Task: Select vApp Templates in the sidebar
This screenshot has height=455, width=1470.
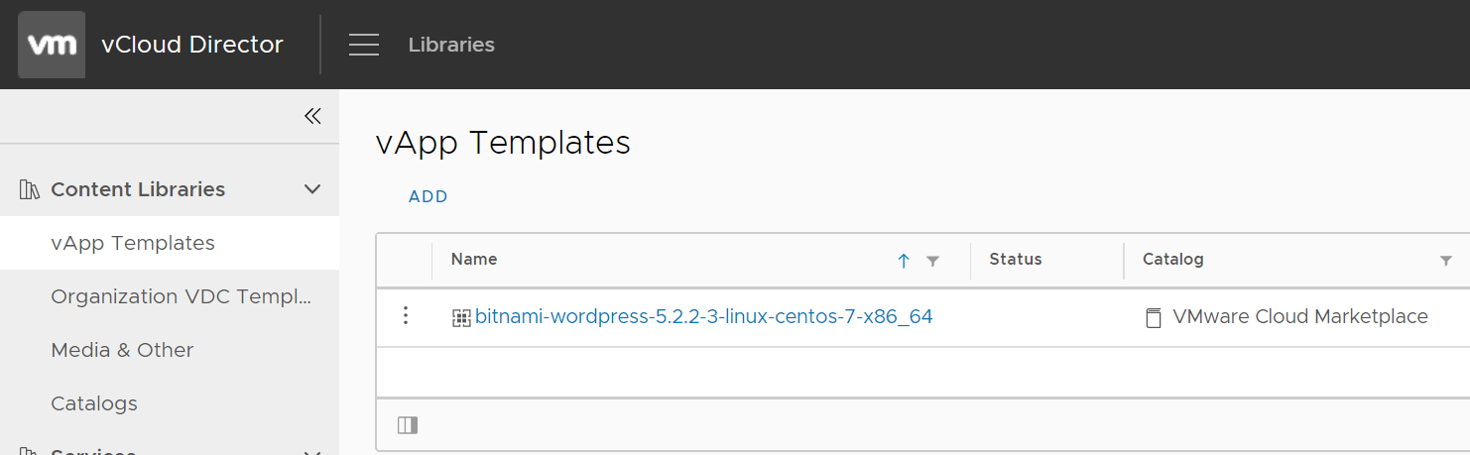Action: pyautogui.click(x=133, y=243)
